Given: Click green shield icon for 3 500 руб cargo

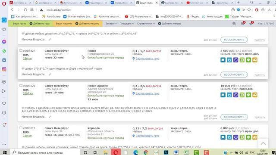Looking at the screenshot, I should (x=248, y=60).
